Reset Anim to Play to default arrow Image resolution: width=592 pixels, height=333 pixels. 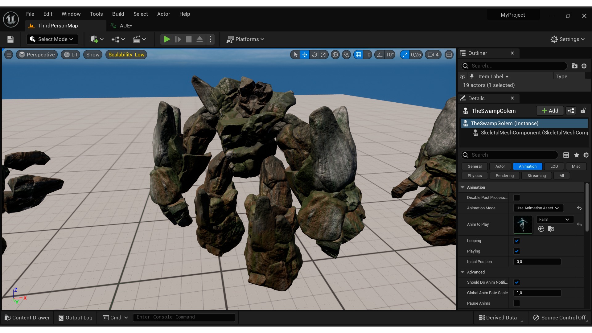(579, 224)
